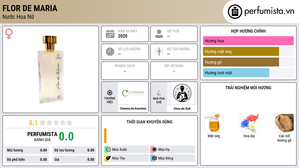
Task: Open the Flor de Maria bottle image
Action: point(51,69)
